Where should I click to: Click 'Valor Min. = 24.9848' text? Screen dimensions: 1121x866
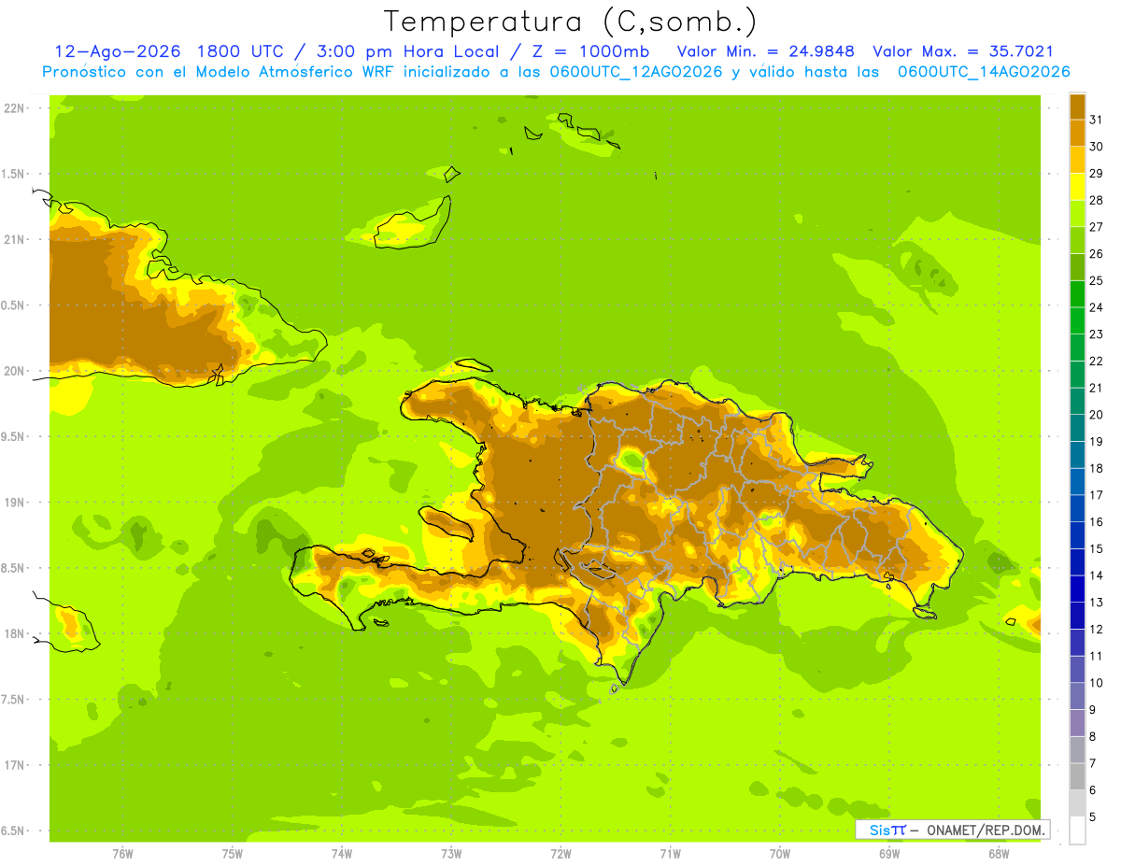765,51
